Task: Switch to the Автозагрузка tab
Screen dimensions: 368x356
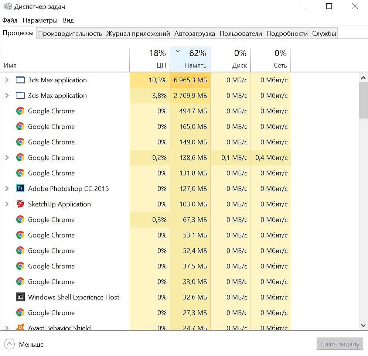Action: click(x=195, y=34)
